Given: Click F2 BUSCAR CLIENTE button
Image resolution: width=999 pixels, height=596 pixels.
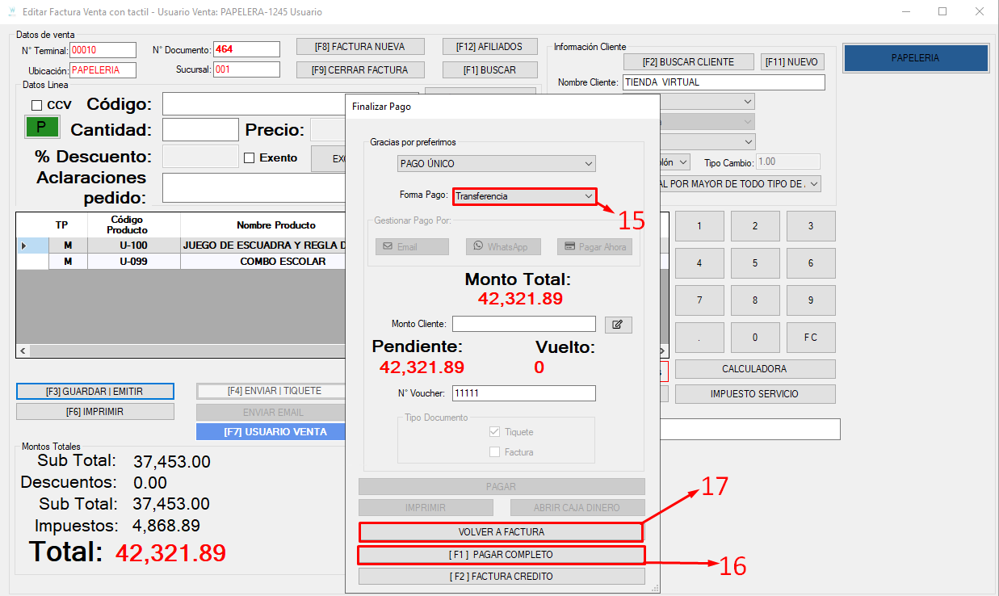Looking at the screenshot, I should (x=688, y=62).
